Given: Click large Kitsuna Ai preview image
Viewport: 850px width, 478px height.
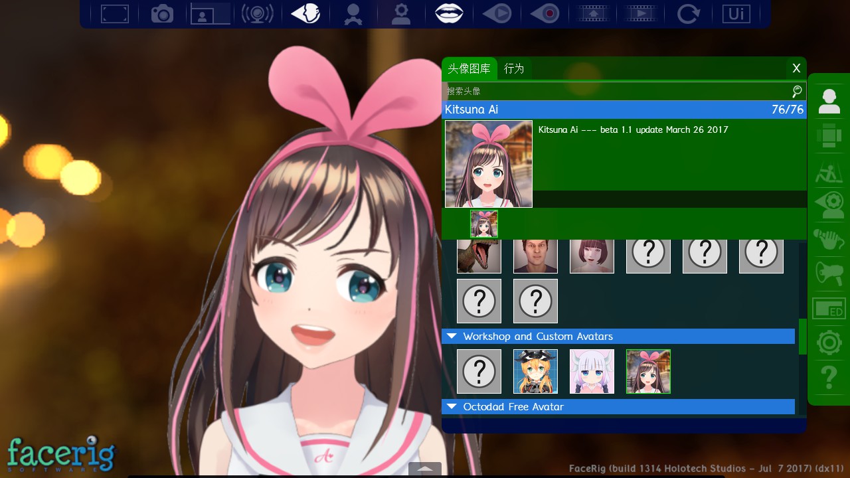Looking at the screenshot, I should 489,164.
